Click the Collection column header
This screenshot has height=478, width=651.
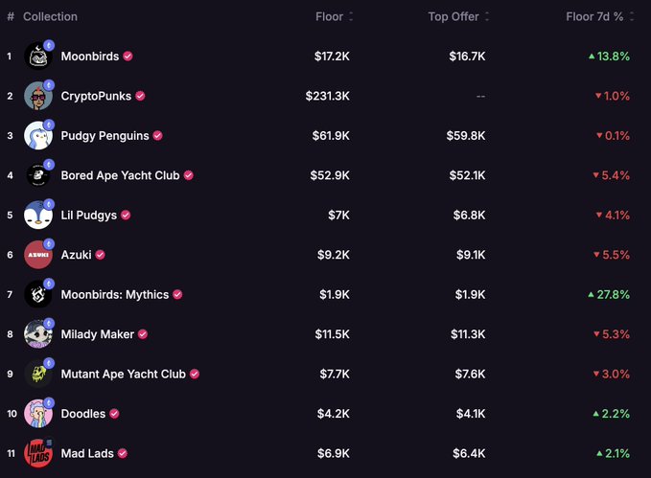click(x=50, y=16)
